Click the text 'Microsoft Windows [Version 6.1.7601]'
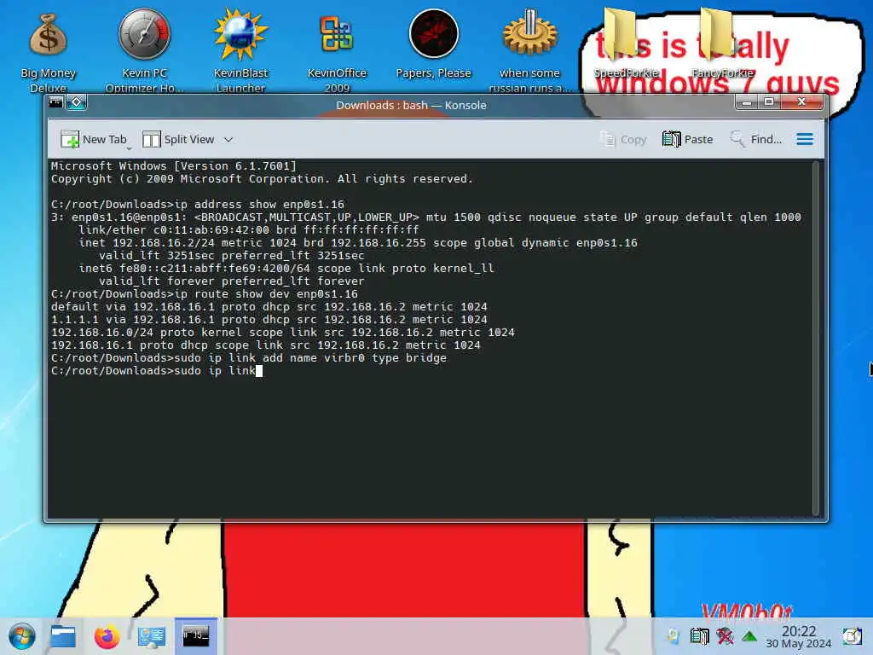Screen dimensions: 873x655 (174, 166)
